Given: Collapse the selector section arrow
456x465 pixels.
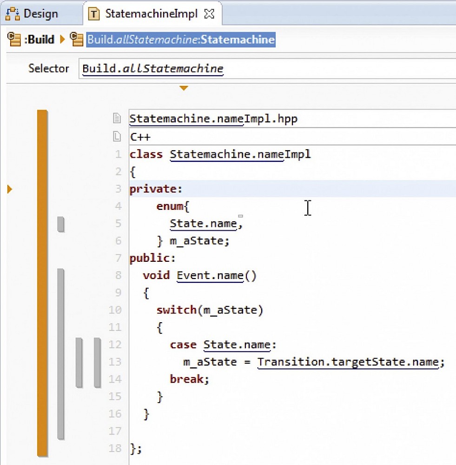Looking at the screenshot, I should click(x=184, y=88).
